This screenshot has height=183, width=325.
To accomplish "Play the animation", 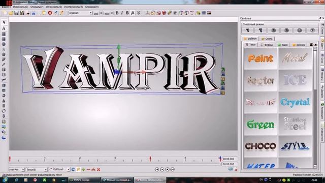I will tap(162, 169).
